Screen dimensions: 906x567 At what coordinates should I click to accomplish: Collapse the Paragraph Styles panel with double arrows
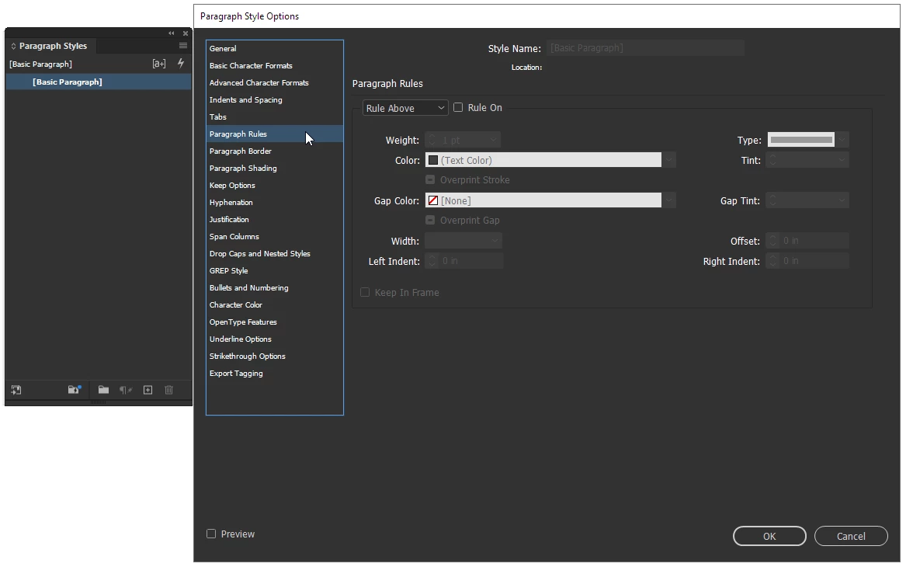[171, 33]
